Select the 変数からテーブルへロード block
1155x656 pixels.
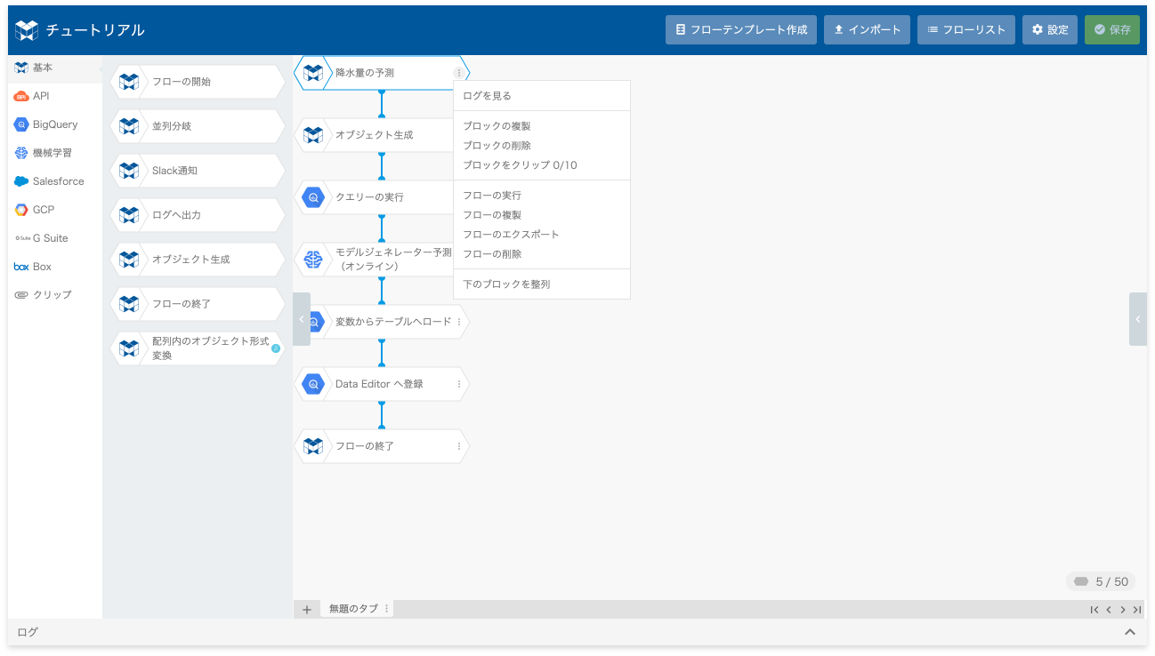pos(390,322)
